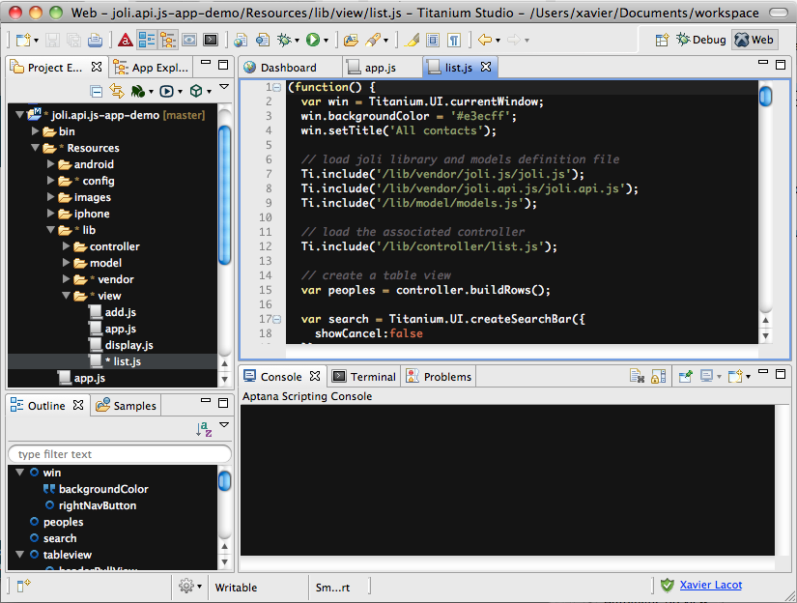Collapse the win node in Outline
The width and height of the screenshot is (797, 603).
point(20,473)
